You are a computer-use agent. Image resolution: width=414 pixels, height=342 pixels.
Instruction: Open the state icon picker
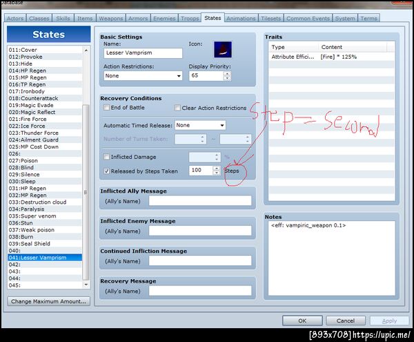[x=223, y=50]
